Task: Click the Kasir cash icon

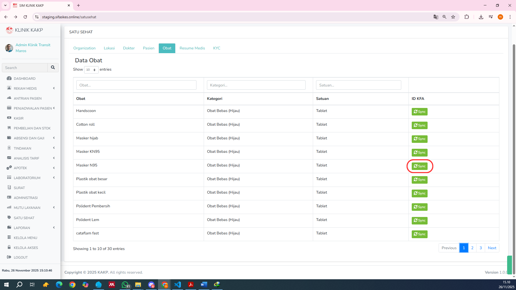Action: coord(9,118)
